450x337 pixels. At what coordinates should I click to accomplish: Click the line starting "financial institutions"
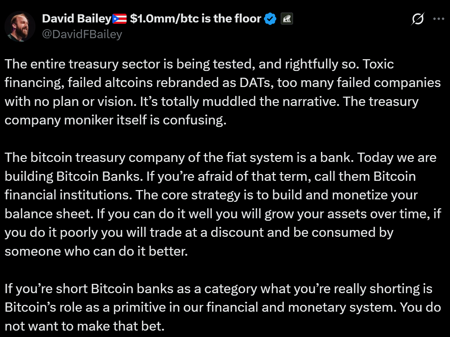click(x=211, y=195)
